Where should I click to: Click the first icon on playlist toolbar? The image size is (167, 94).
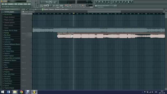point(22,9)
